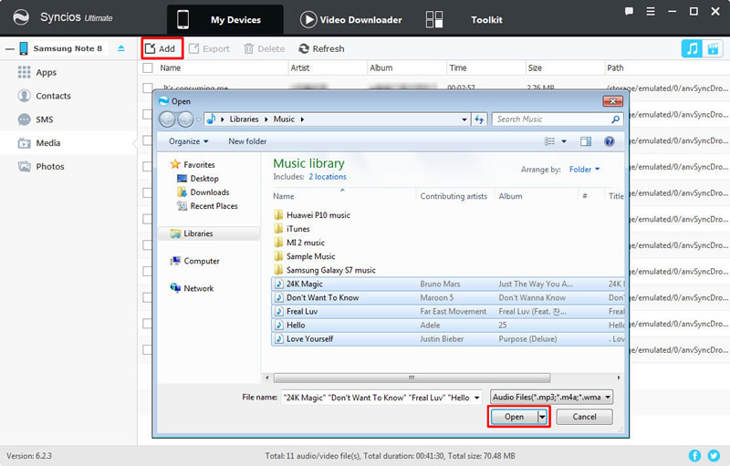Screen dimensions: 730x466
Task: Open the Arrange by Folder dropdown
Action: pos(584,170)
